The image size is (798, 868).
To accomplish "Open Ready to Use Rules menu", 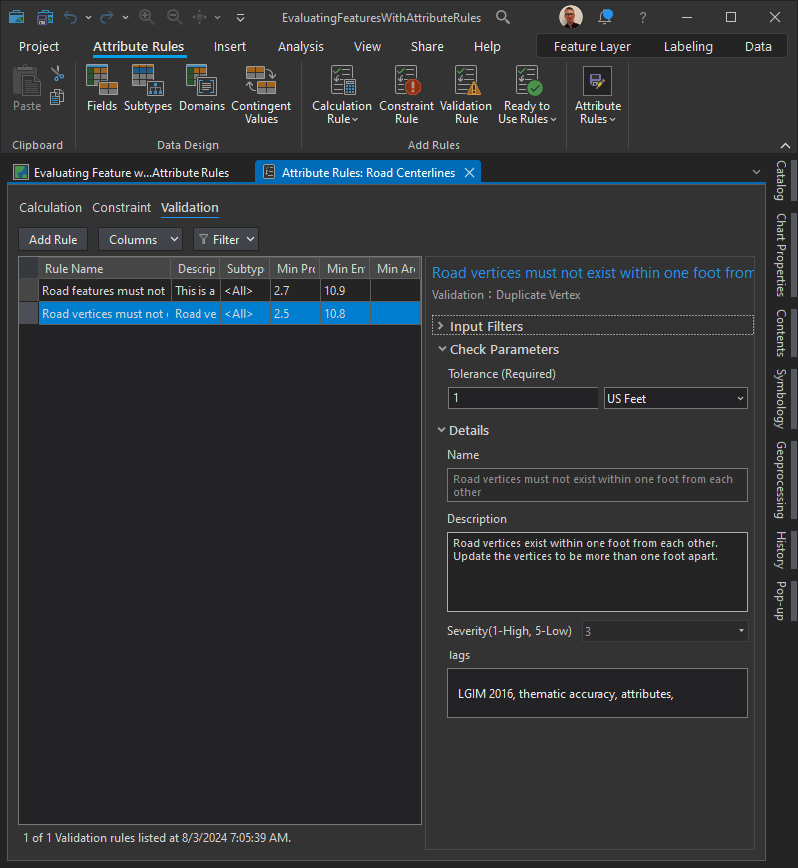I will [527, 94].
